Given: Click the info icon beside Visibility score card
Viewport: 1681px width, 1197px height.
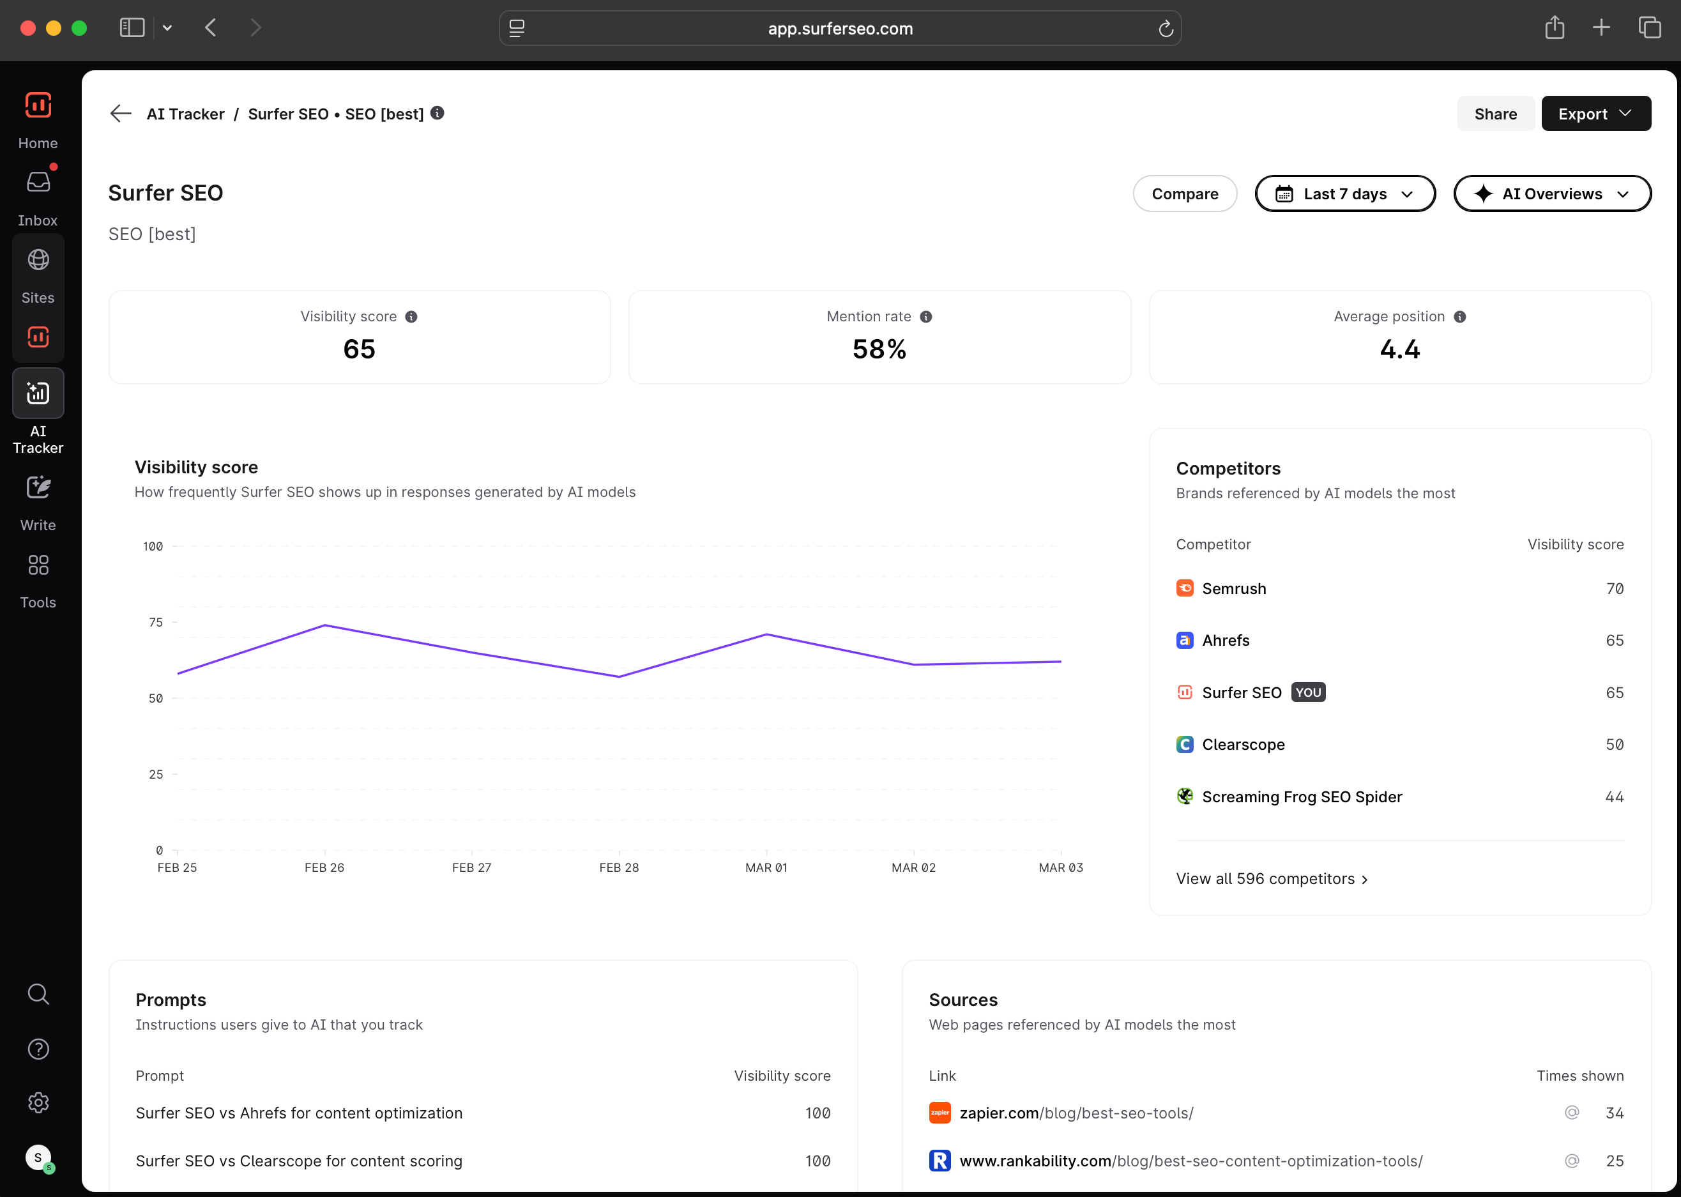Looking at the screenshot, I should click(411, 316).
